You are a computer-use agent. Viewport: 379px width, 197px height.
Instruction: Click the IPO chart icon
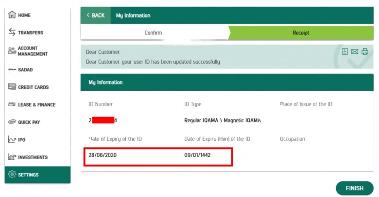pyautogui.click(x=12, y=139)
